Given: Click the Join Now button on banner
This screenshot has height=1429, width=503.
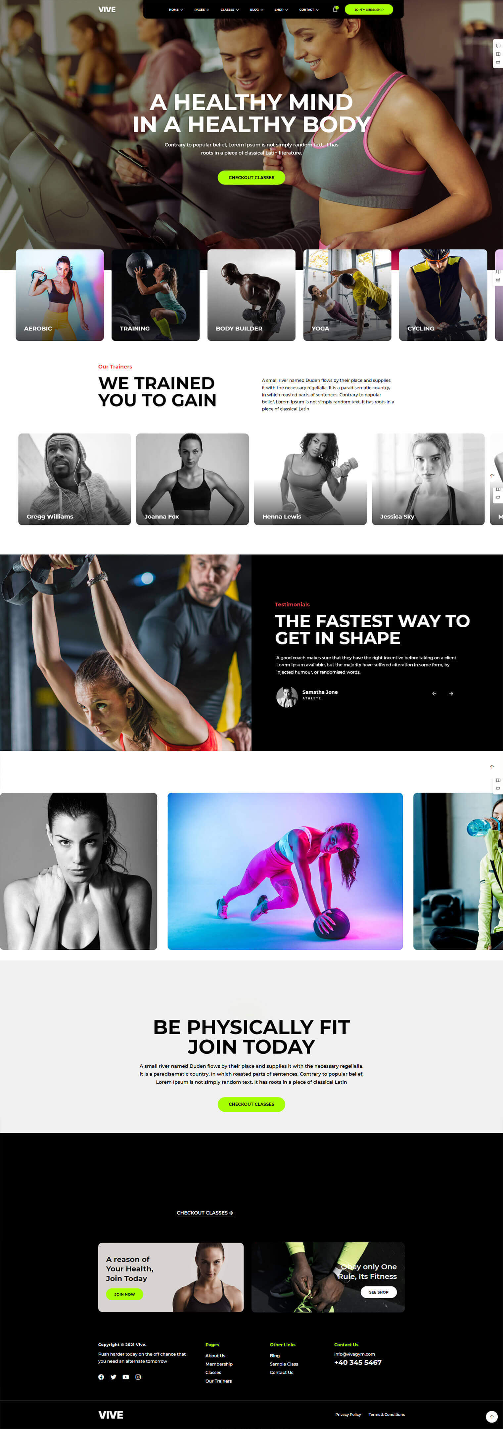Looking at the screenshot, I should tap(124, 1294).
